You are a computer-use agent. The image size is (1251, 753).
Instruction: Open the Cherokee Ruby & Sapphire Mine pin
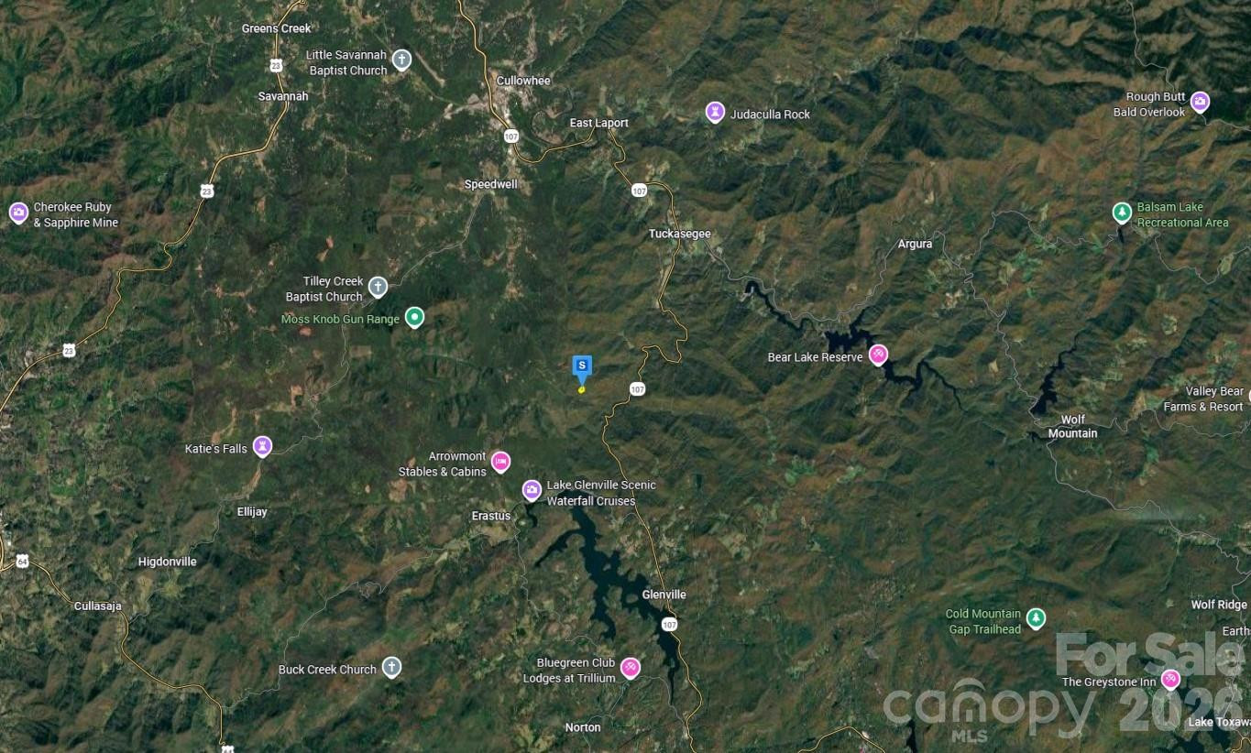tap(18, 213)
